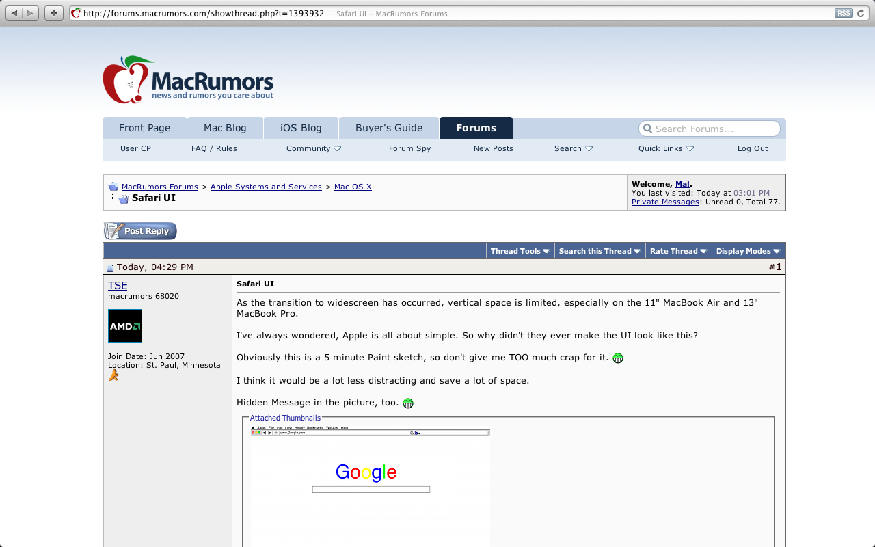Open the Mac Blog tab

click(225, 128)
